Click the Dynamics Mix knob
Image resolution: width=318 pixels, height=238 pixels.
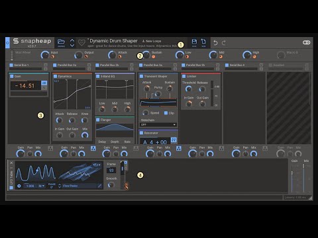click(85, 135)
